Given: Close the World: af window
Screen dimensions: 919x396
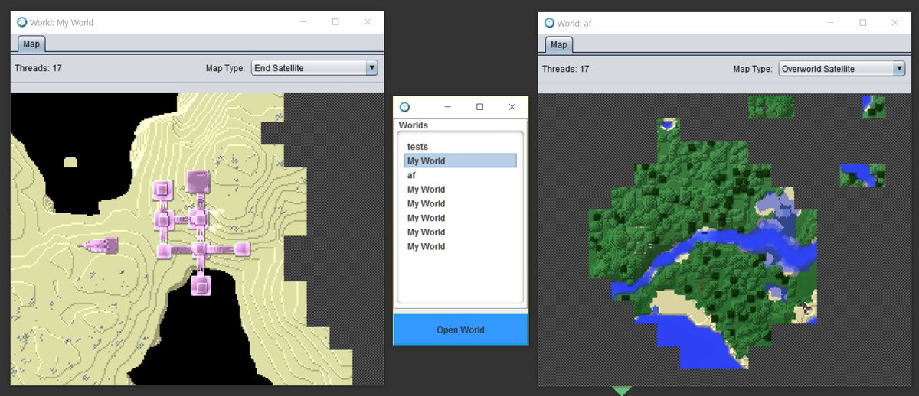Looking at the screenshot, I should click(x=895, y=22).
